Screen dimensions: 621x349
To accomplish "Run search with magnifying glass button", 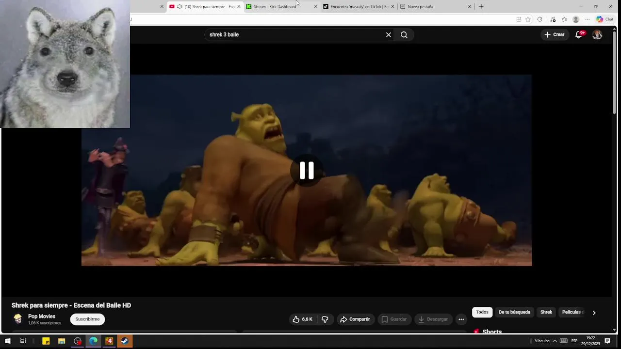I will [404, 34].
